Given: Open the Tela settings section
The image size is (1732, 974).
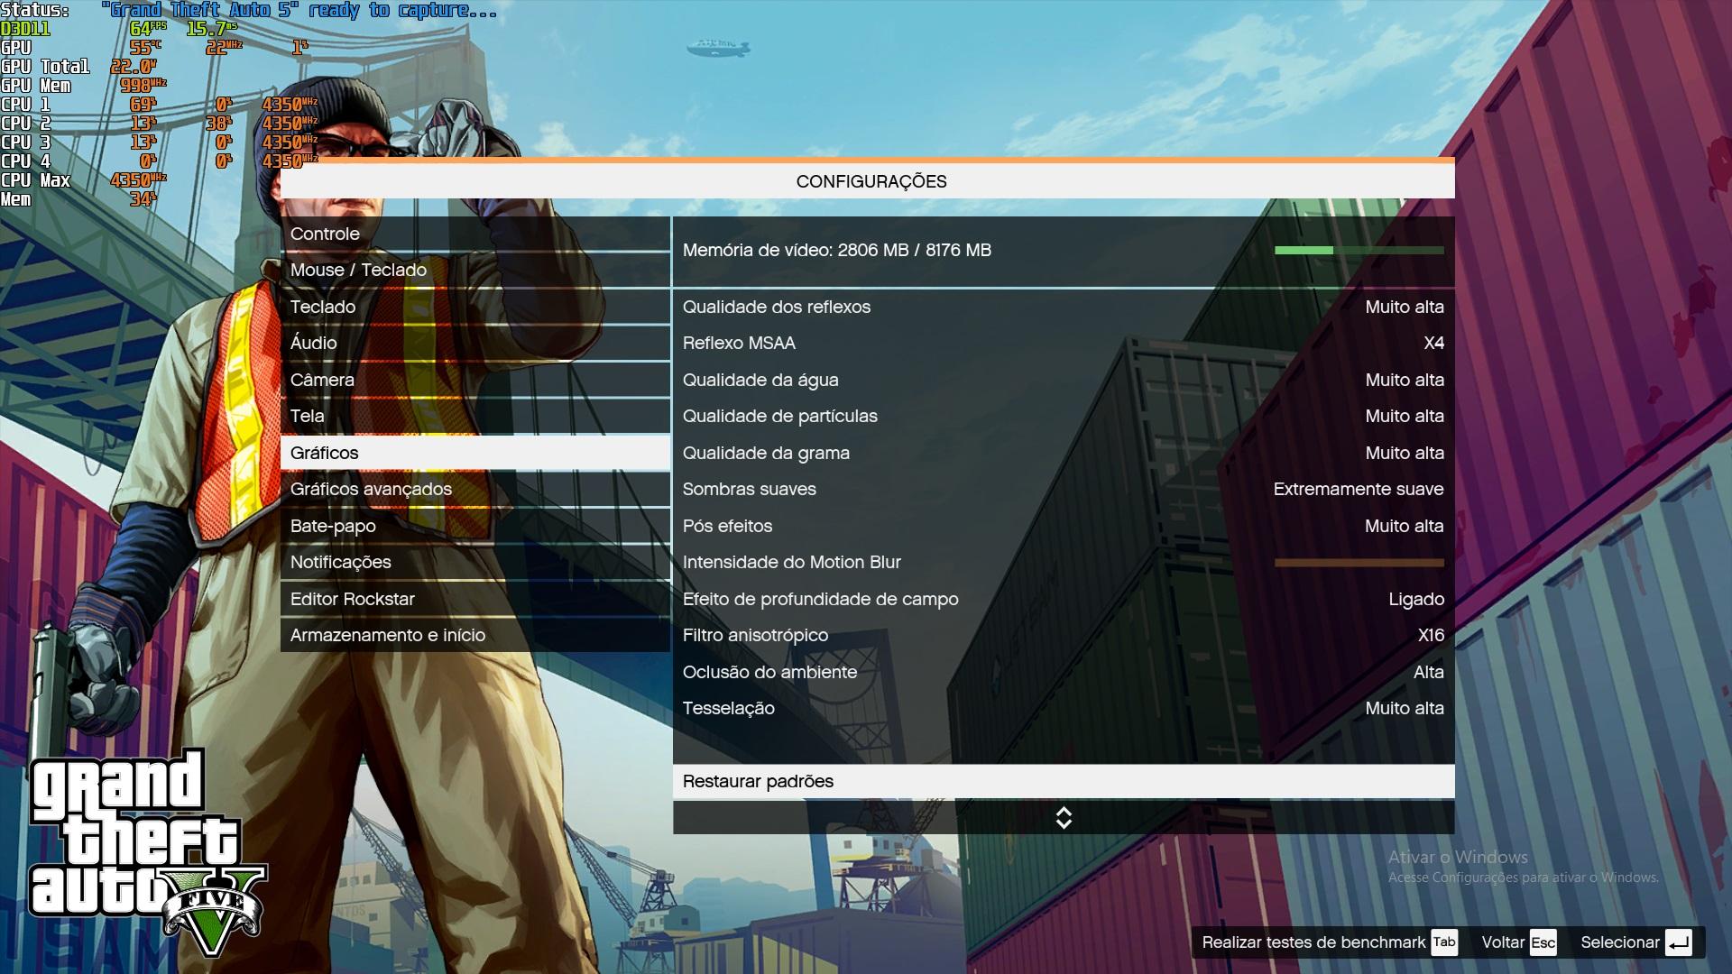Looking at the screenshot, I should (306, 416).
